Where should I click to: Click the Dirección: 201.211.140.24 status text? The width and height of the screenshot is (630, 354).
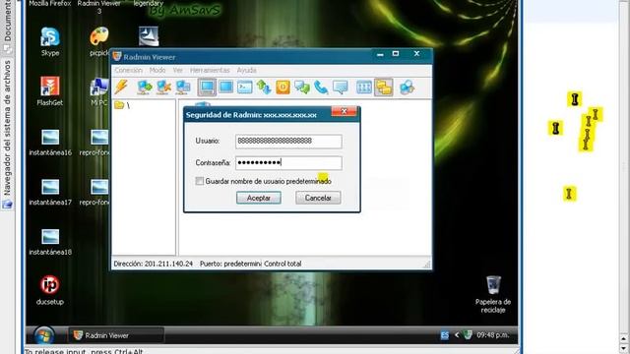154,264
